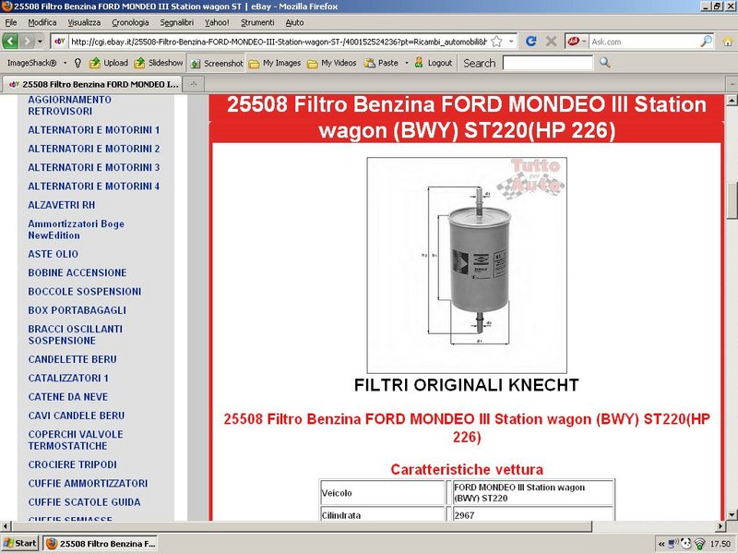This screenshot has height=554, width=738.
Task: Select the 25508 Filtro Benzina tab
Action: click(x=93, y=84)
